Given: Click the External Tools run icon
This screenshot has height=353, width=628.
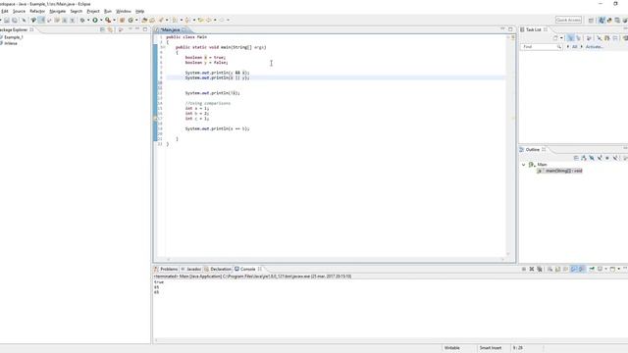Looking at the screenshot, I should pos(108,20).
